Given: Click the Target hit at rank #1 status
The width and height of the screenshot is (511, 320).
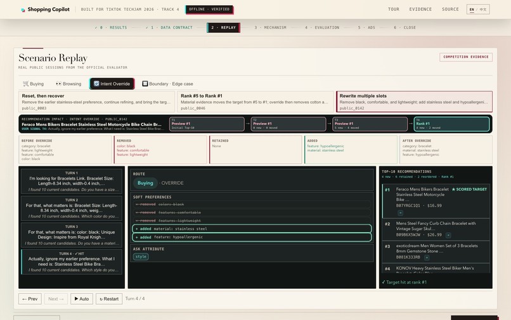Looking at the screenshot, I should coord(404,283).
